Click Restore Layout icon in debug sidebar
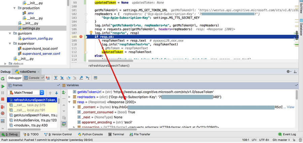This screenshot has height=143, width=303. [3, 121]
